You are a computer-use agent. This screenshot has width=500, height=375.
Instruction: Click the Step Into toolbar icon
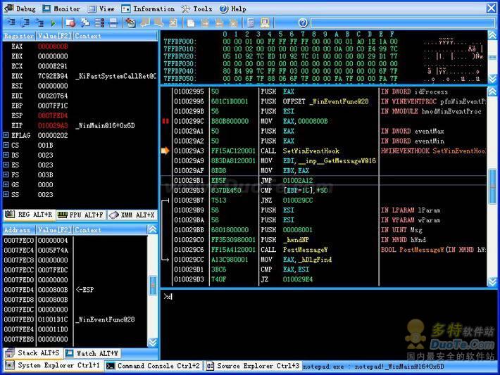(x=11, y=23)
